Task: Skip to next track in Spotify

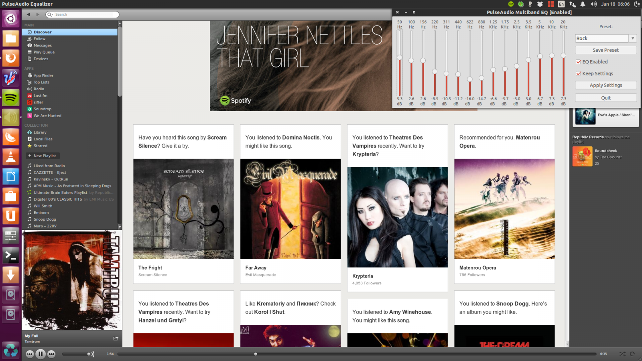Action: pyautogui.click(x=51, y=354)
